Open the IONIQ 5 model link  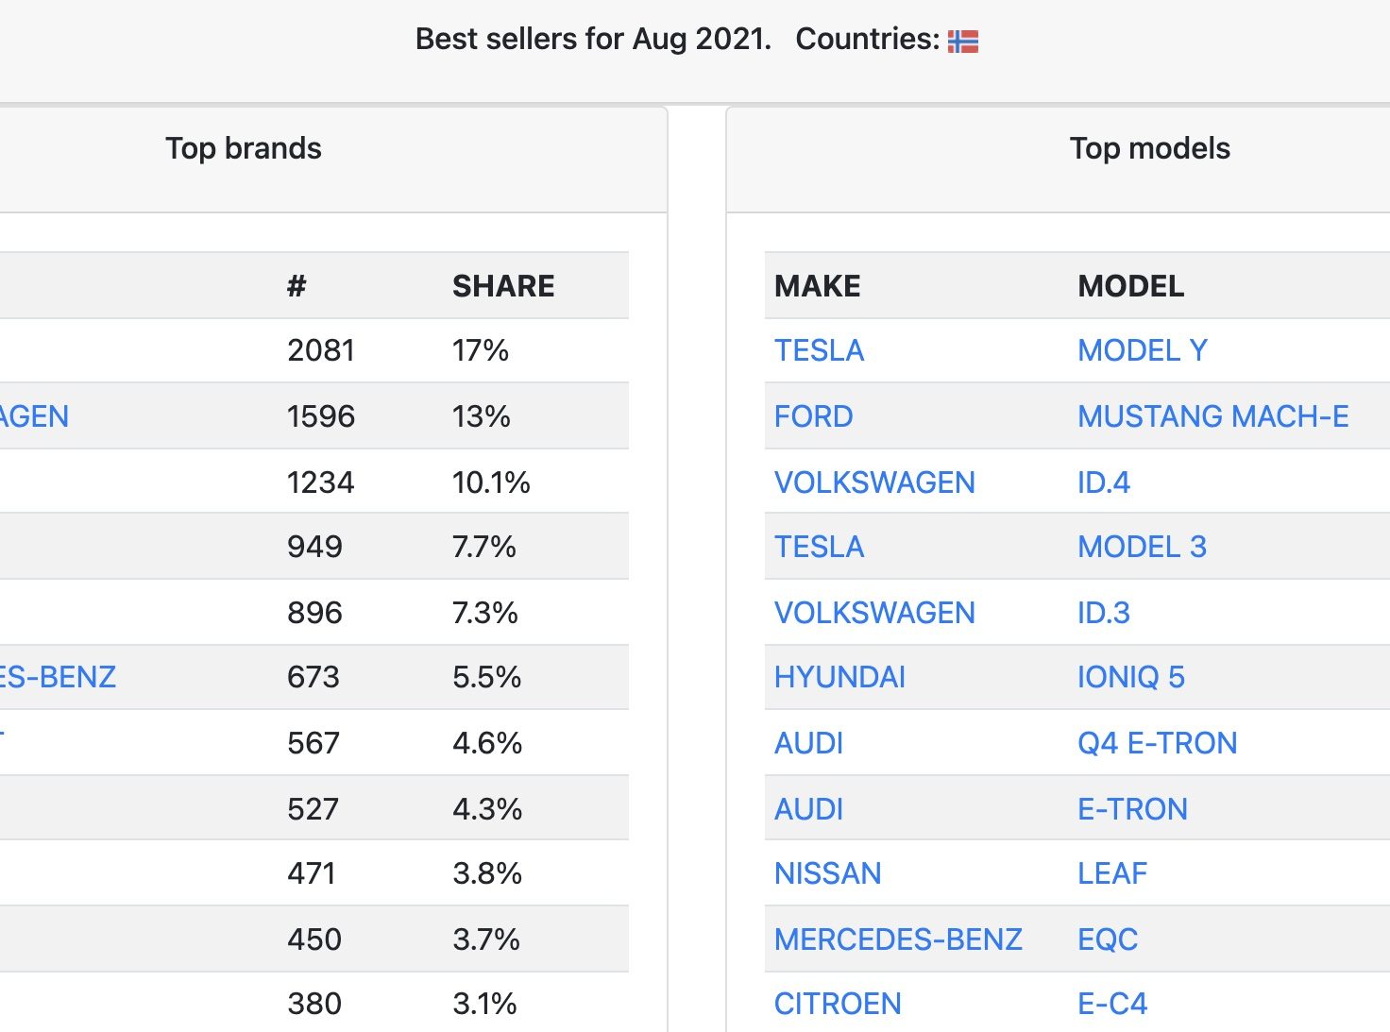1131,677
